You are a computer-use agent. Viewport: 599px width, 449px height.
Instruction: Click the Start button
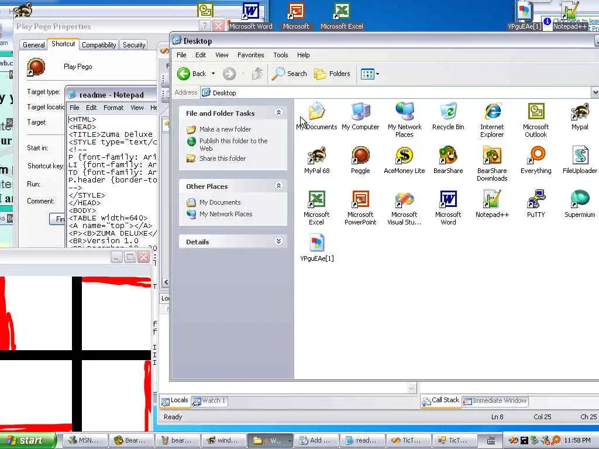(27, 440)
